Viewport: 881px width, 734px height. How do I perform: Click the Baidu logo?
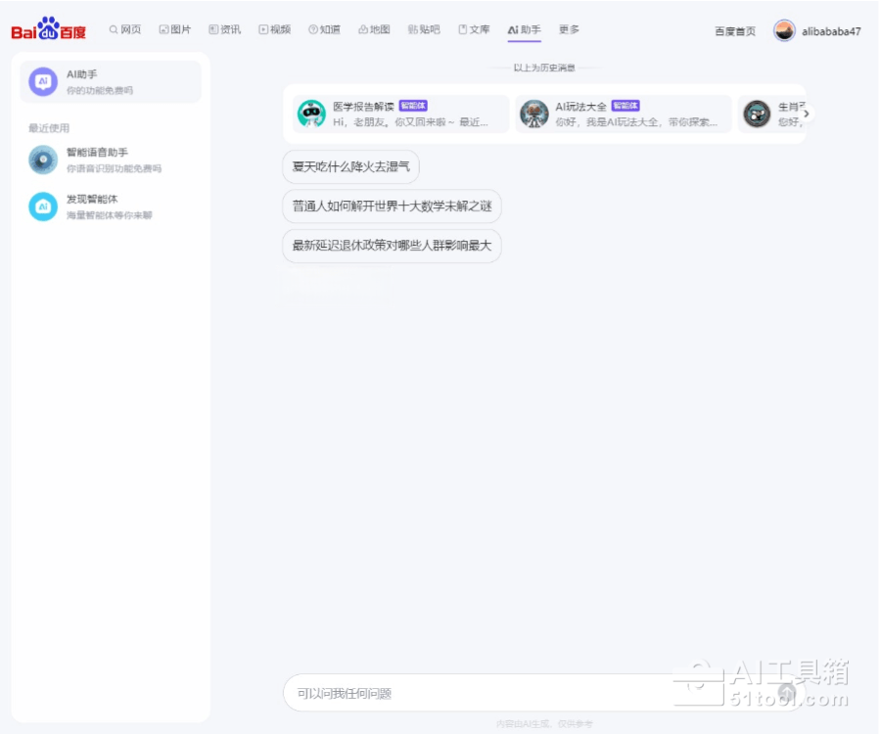point(48,29)
